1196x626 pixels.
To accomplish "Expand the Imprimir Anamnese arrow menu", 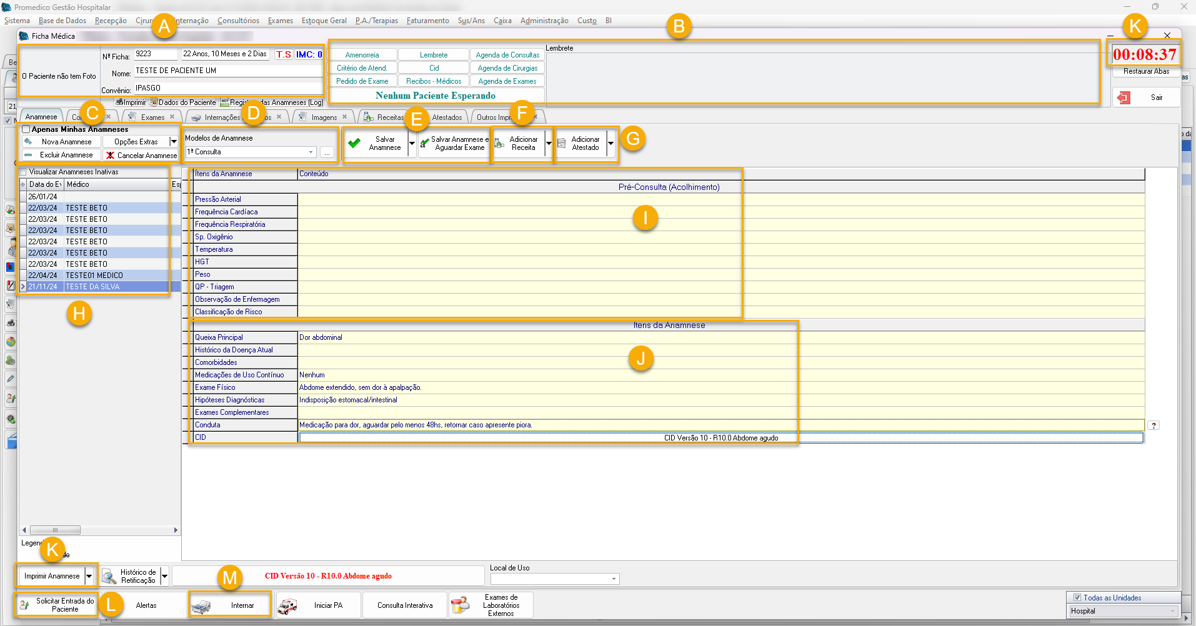I will (89, 576).
